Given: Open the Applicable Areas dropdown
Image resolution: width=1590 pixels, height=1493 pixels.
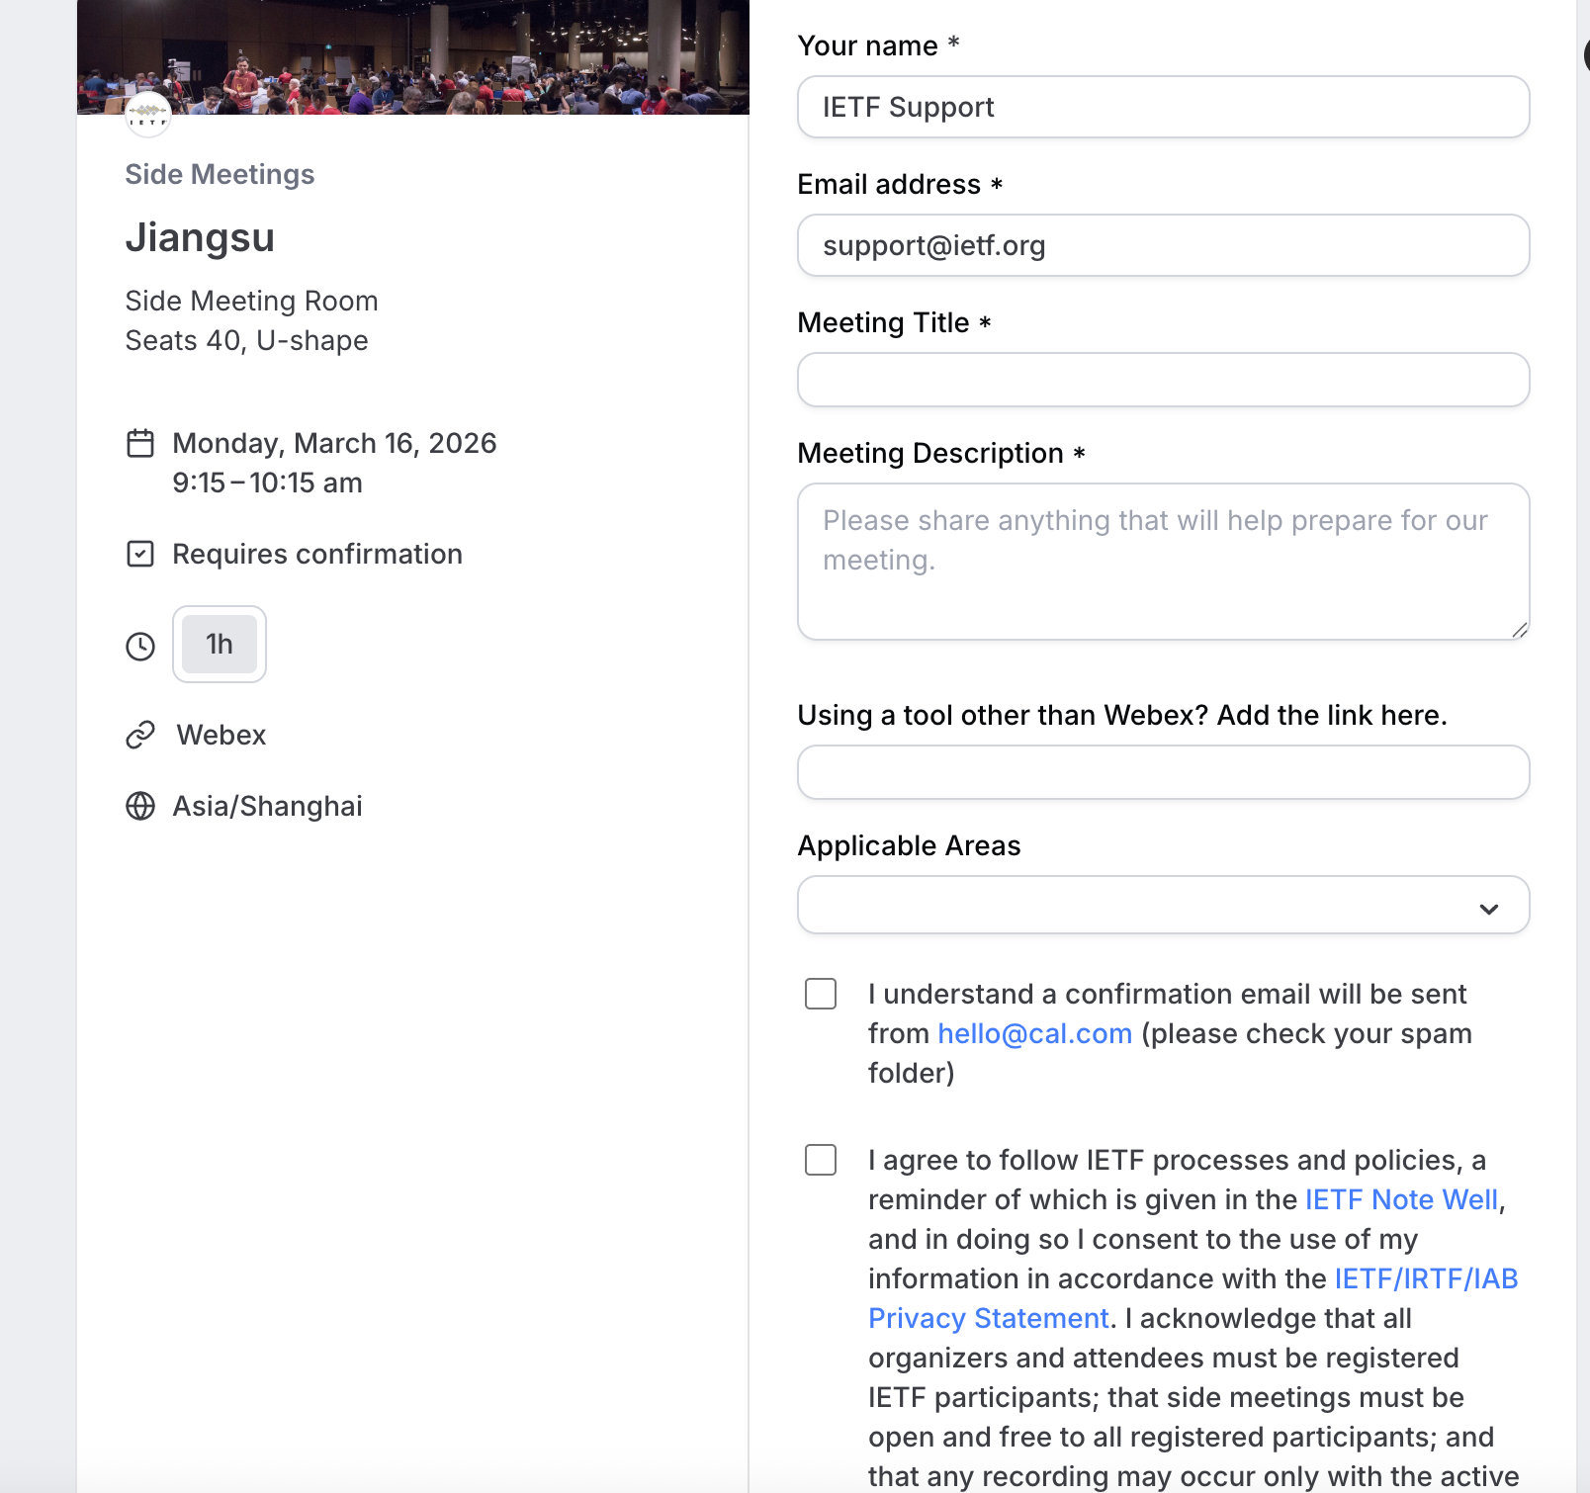Looking at the screenshot, I should 1137,905.
